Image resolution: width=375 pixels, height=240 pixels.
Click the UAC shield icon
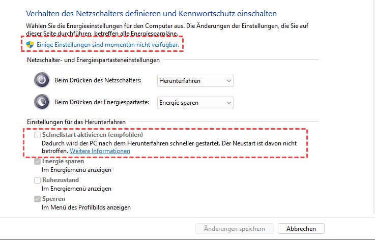(30, 45)
